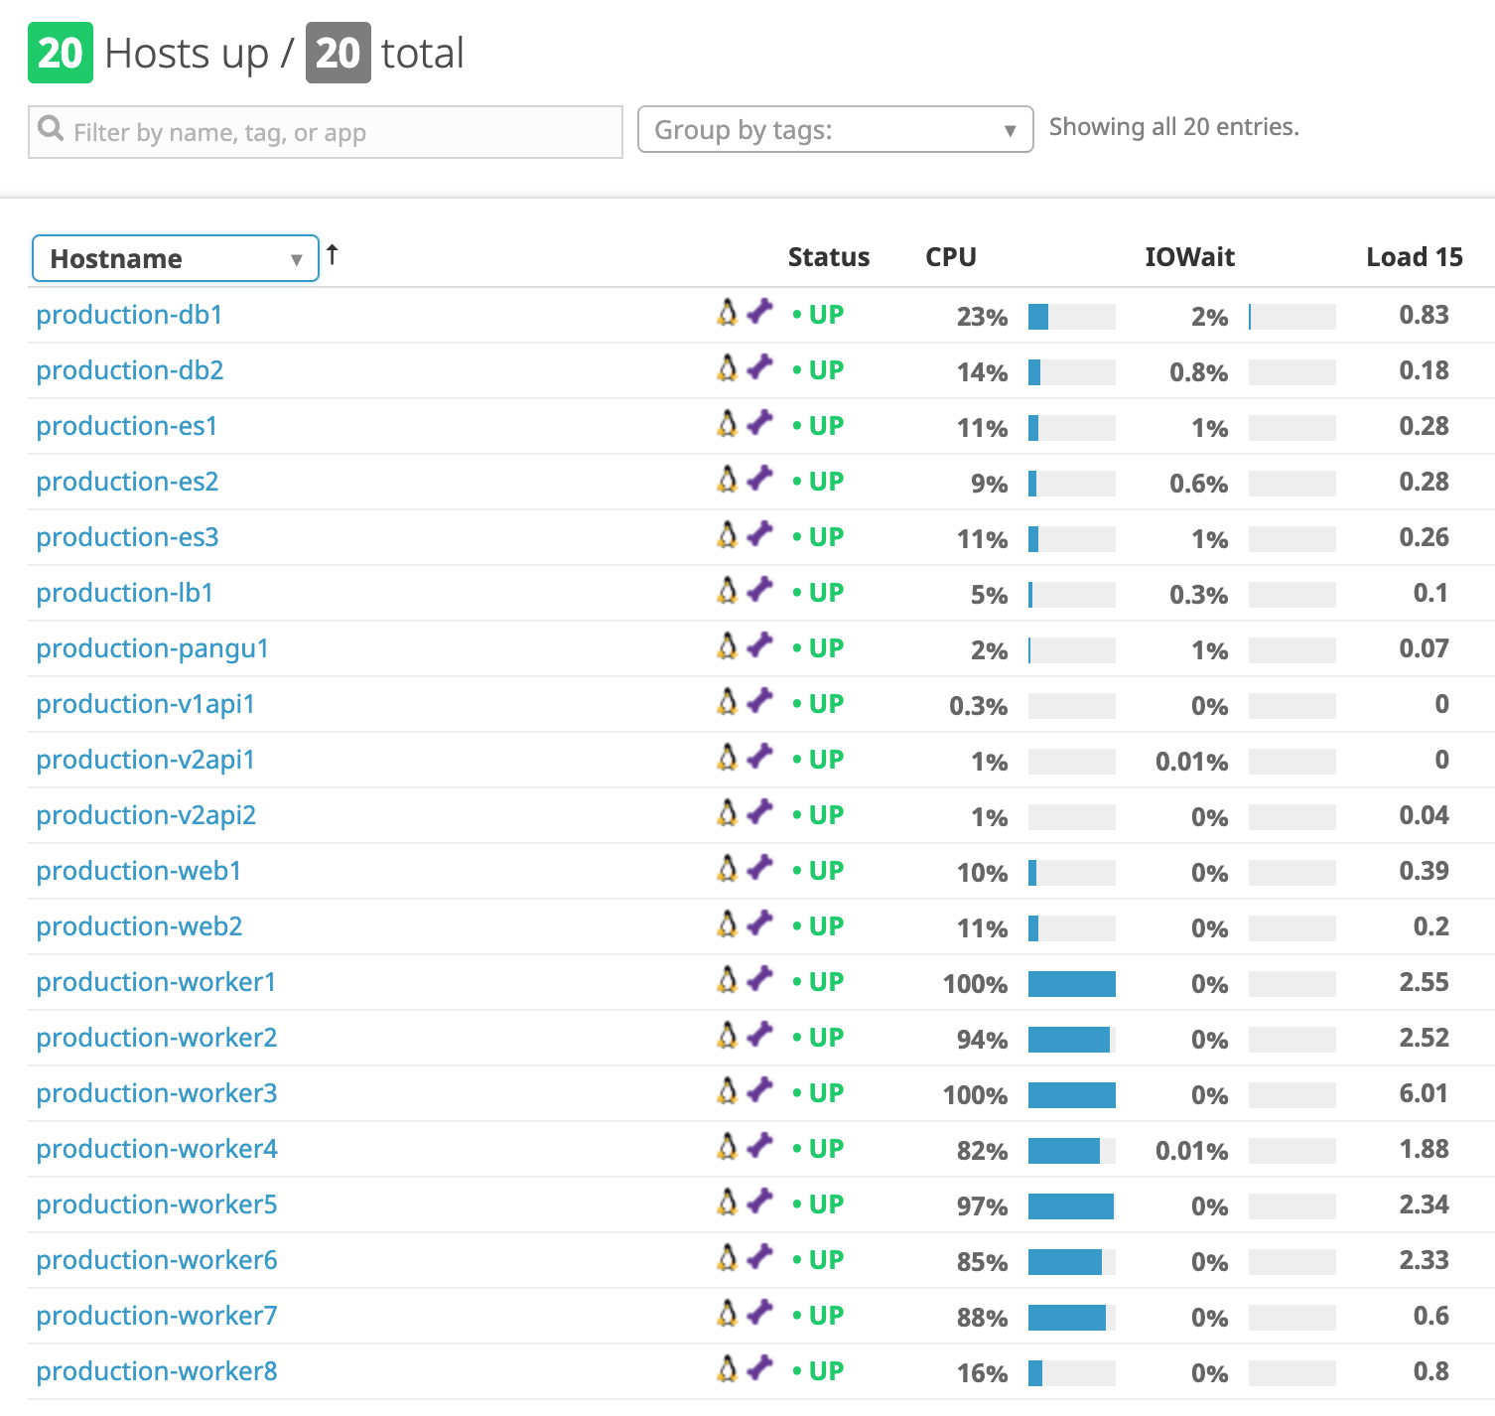Open the Group by tags dropdown

835,129
